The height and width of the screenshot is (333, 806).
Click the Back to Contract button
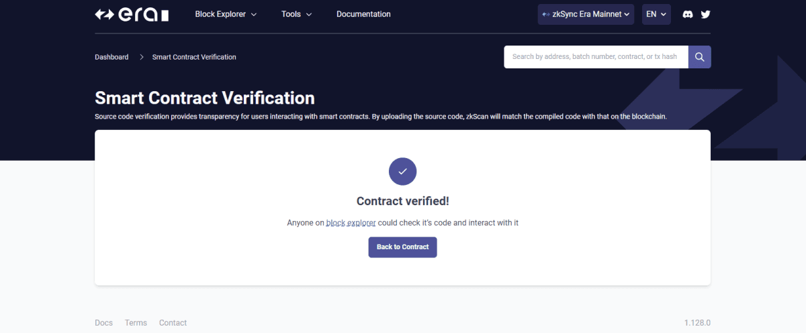(x=403, y=247)
